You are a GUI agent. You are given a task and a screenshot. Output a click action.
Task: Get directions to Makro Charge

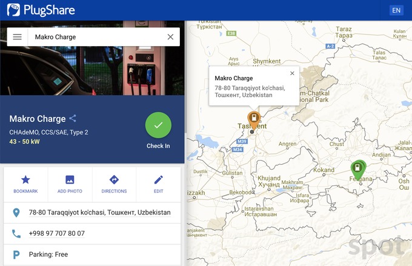point(114,184)
